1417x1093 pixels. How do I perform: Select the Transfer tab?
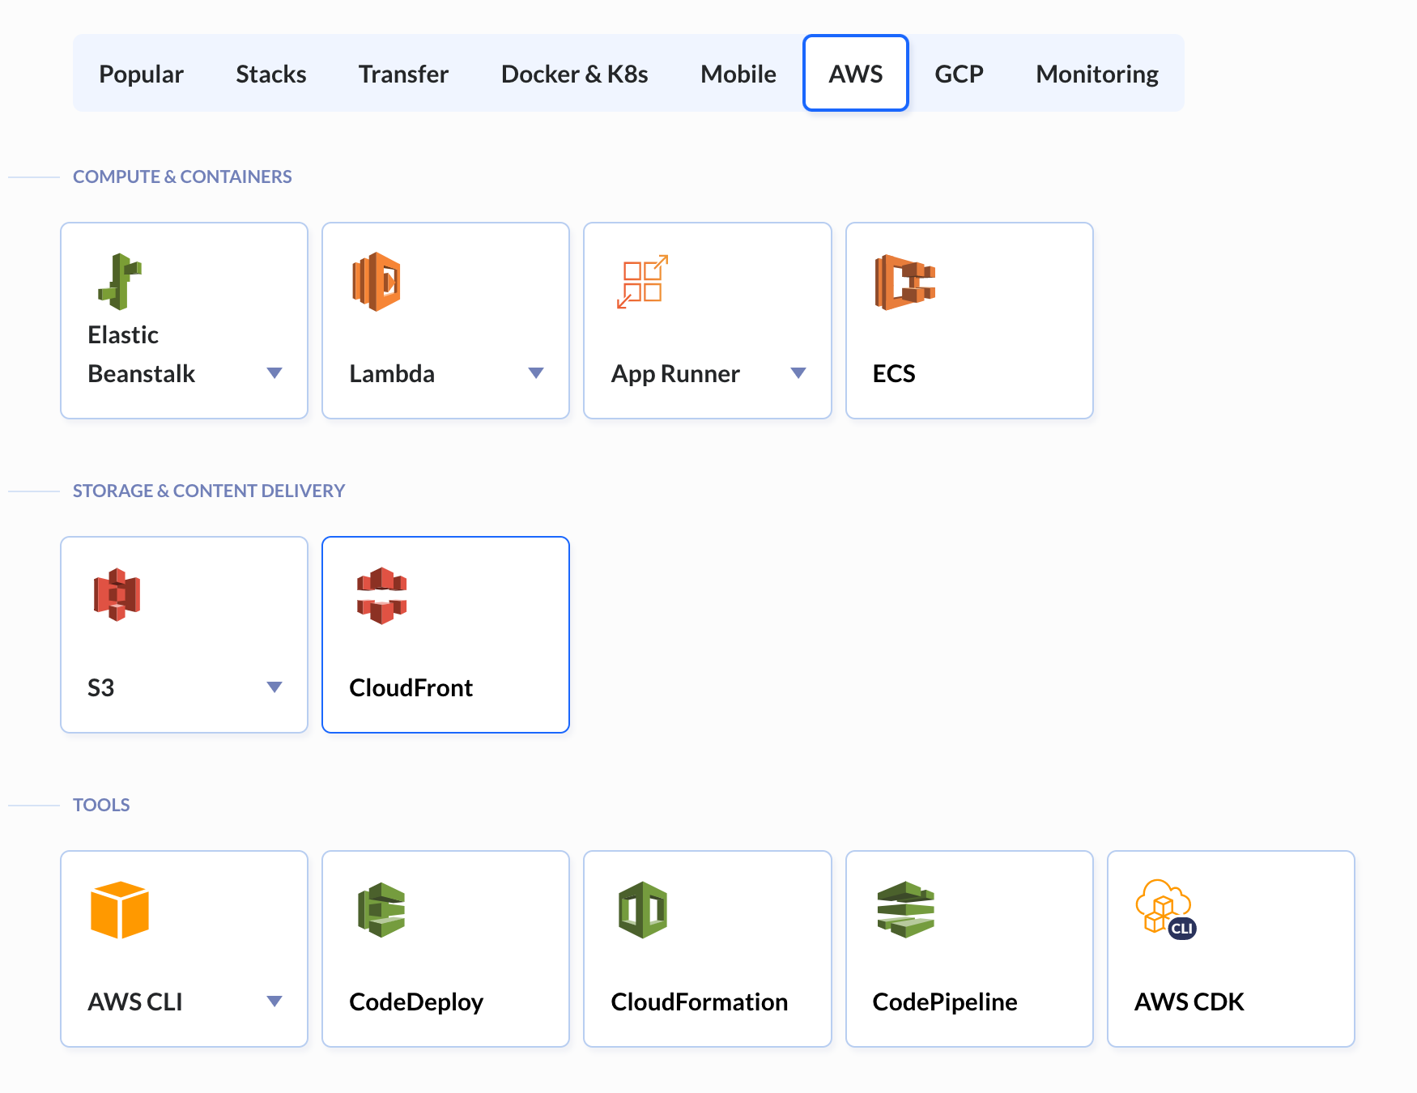[x=403, y=74]
